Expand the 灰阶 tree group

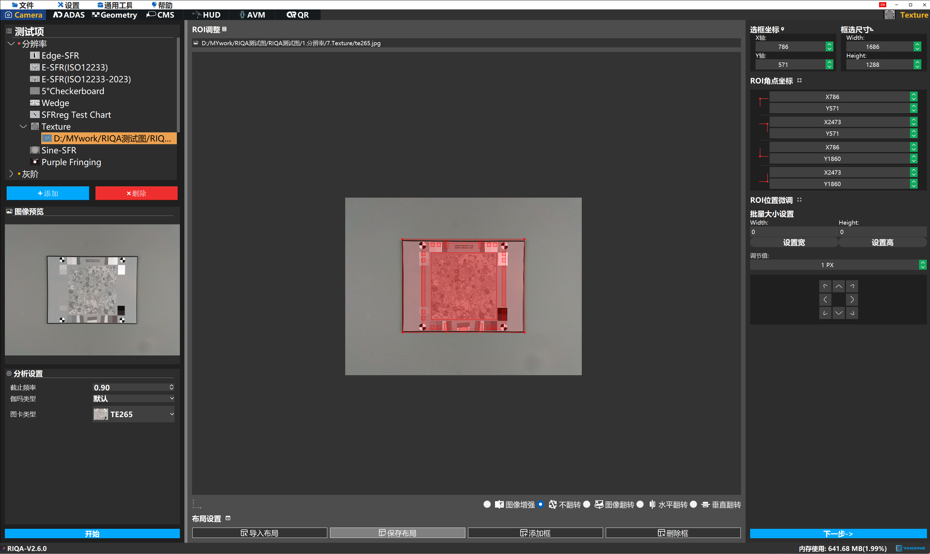pos(11,174)
